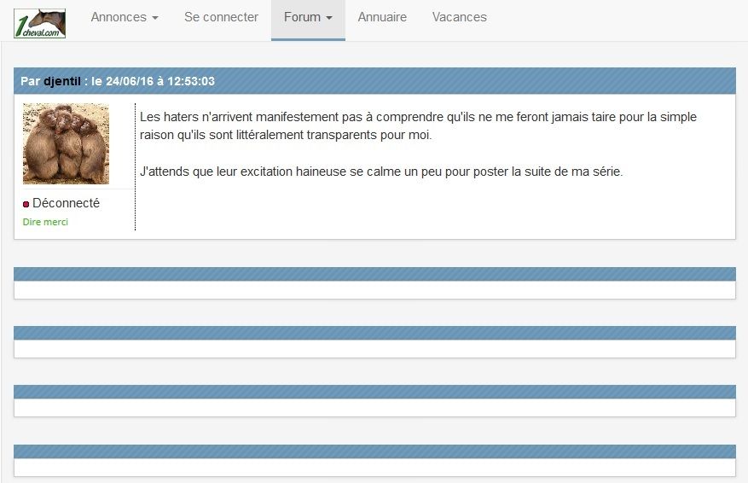Screen dimensions: 748x483
Task: Open the Annuaire section
Action: [x=382, y=17]
